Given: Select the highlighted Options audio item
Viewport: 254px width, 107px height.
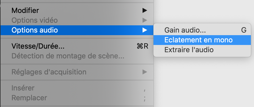Looking at the screenshot, I should [34, 30].
